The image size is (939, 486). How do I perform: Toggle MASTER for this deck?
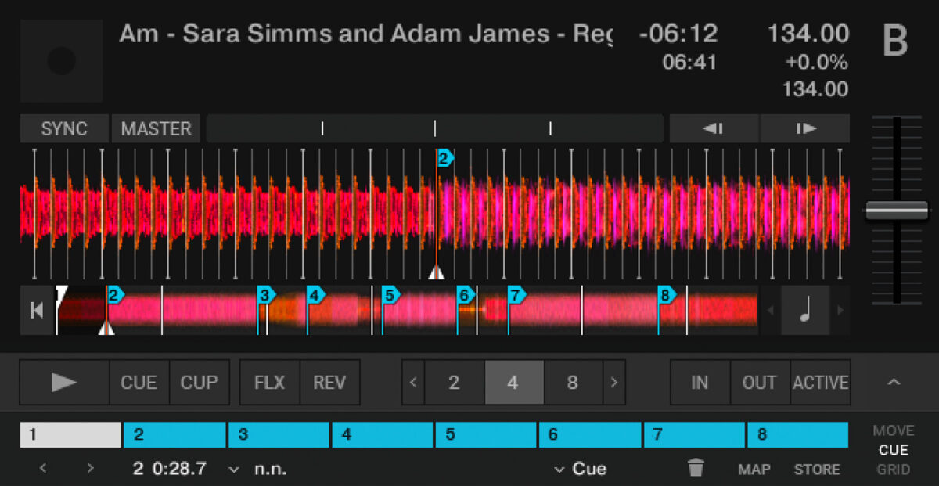156,128
